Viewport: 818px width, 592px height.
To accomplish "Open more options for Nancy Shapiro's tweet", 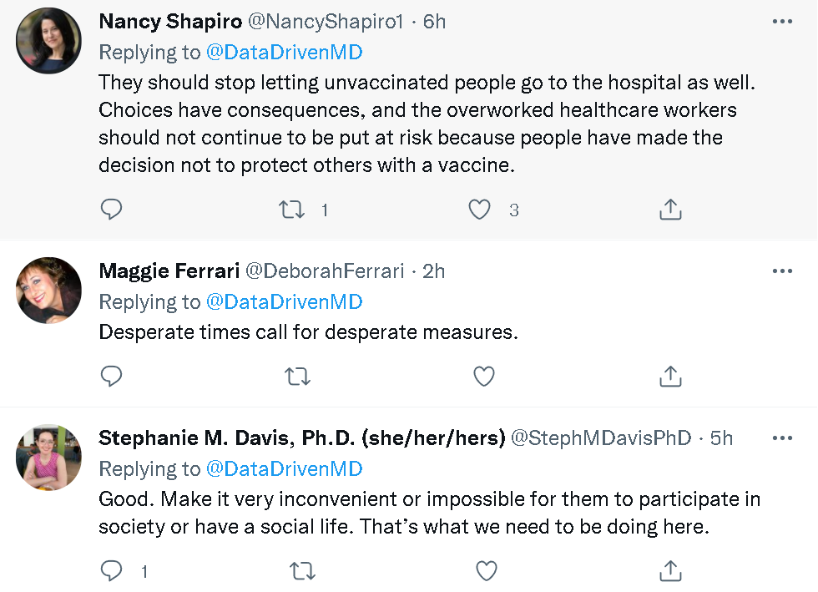I will [782, 22].
